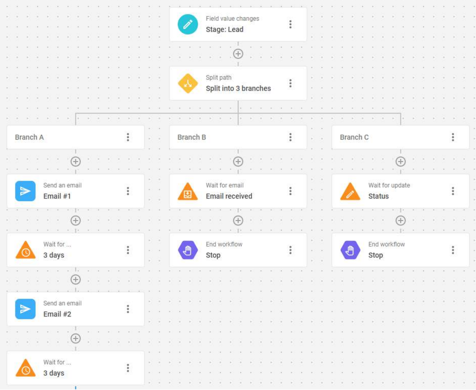
Task: Add a step directly below Branch A header
Action: (x=76, y=162)
